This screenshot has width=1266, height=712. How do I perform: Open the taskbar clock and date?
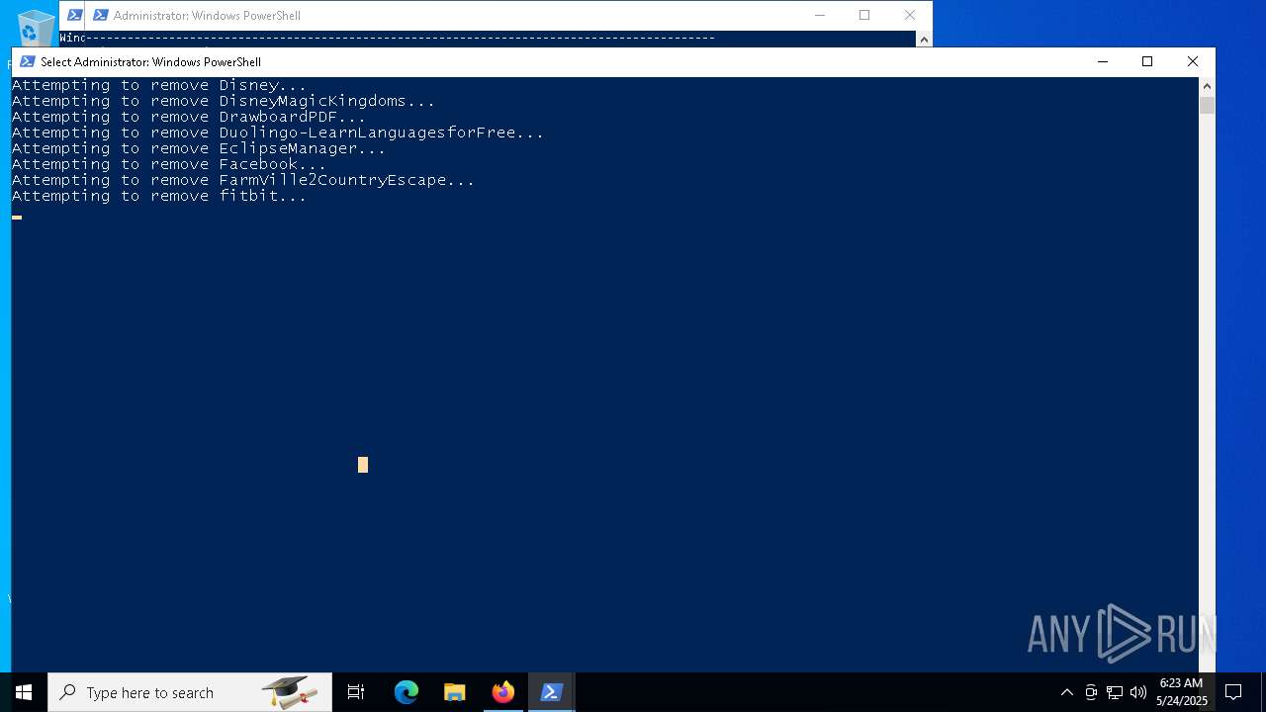click(x=1181, y=692)
